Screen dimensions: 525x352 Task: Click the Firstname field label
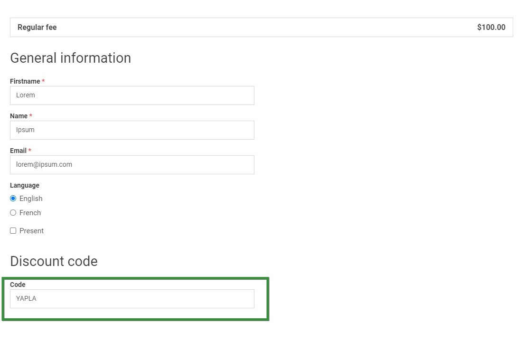25,81
